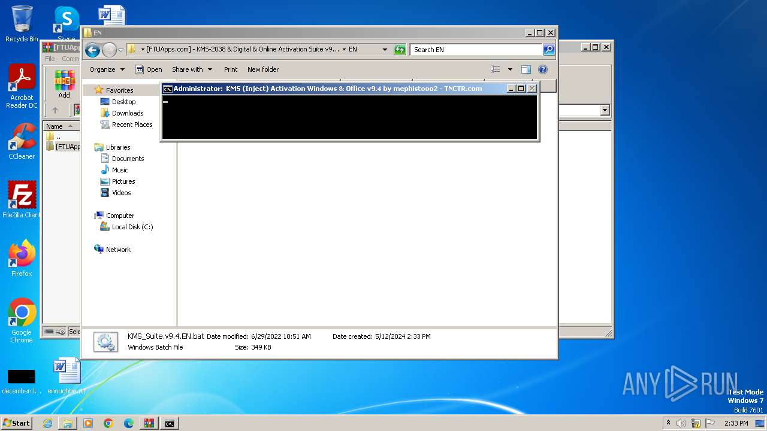Open the Pictures library
The width and height of the screenshot is (767, 431).
tap(117, 181)
